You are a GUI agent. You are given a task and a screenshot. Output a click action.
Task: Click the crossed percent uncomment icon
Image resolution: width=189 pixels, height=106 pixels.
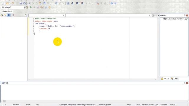(x=82, y=3)
